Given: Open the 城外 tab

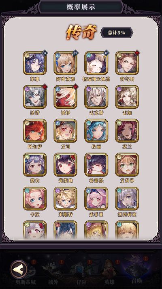Looking at the screenshot, I should click(x=53, y=272).
